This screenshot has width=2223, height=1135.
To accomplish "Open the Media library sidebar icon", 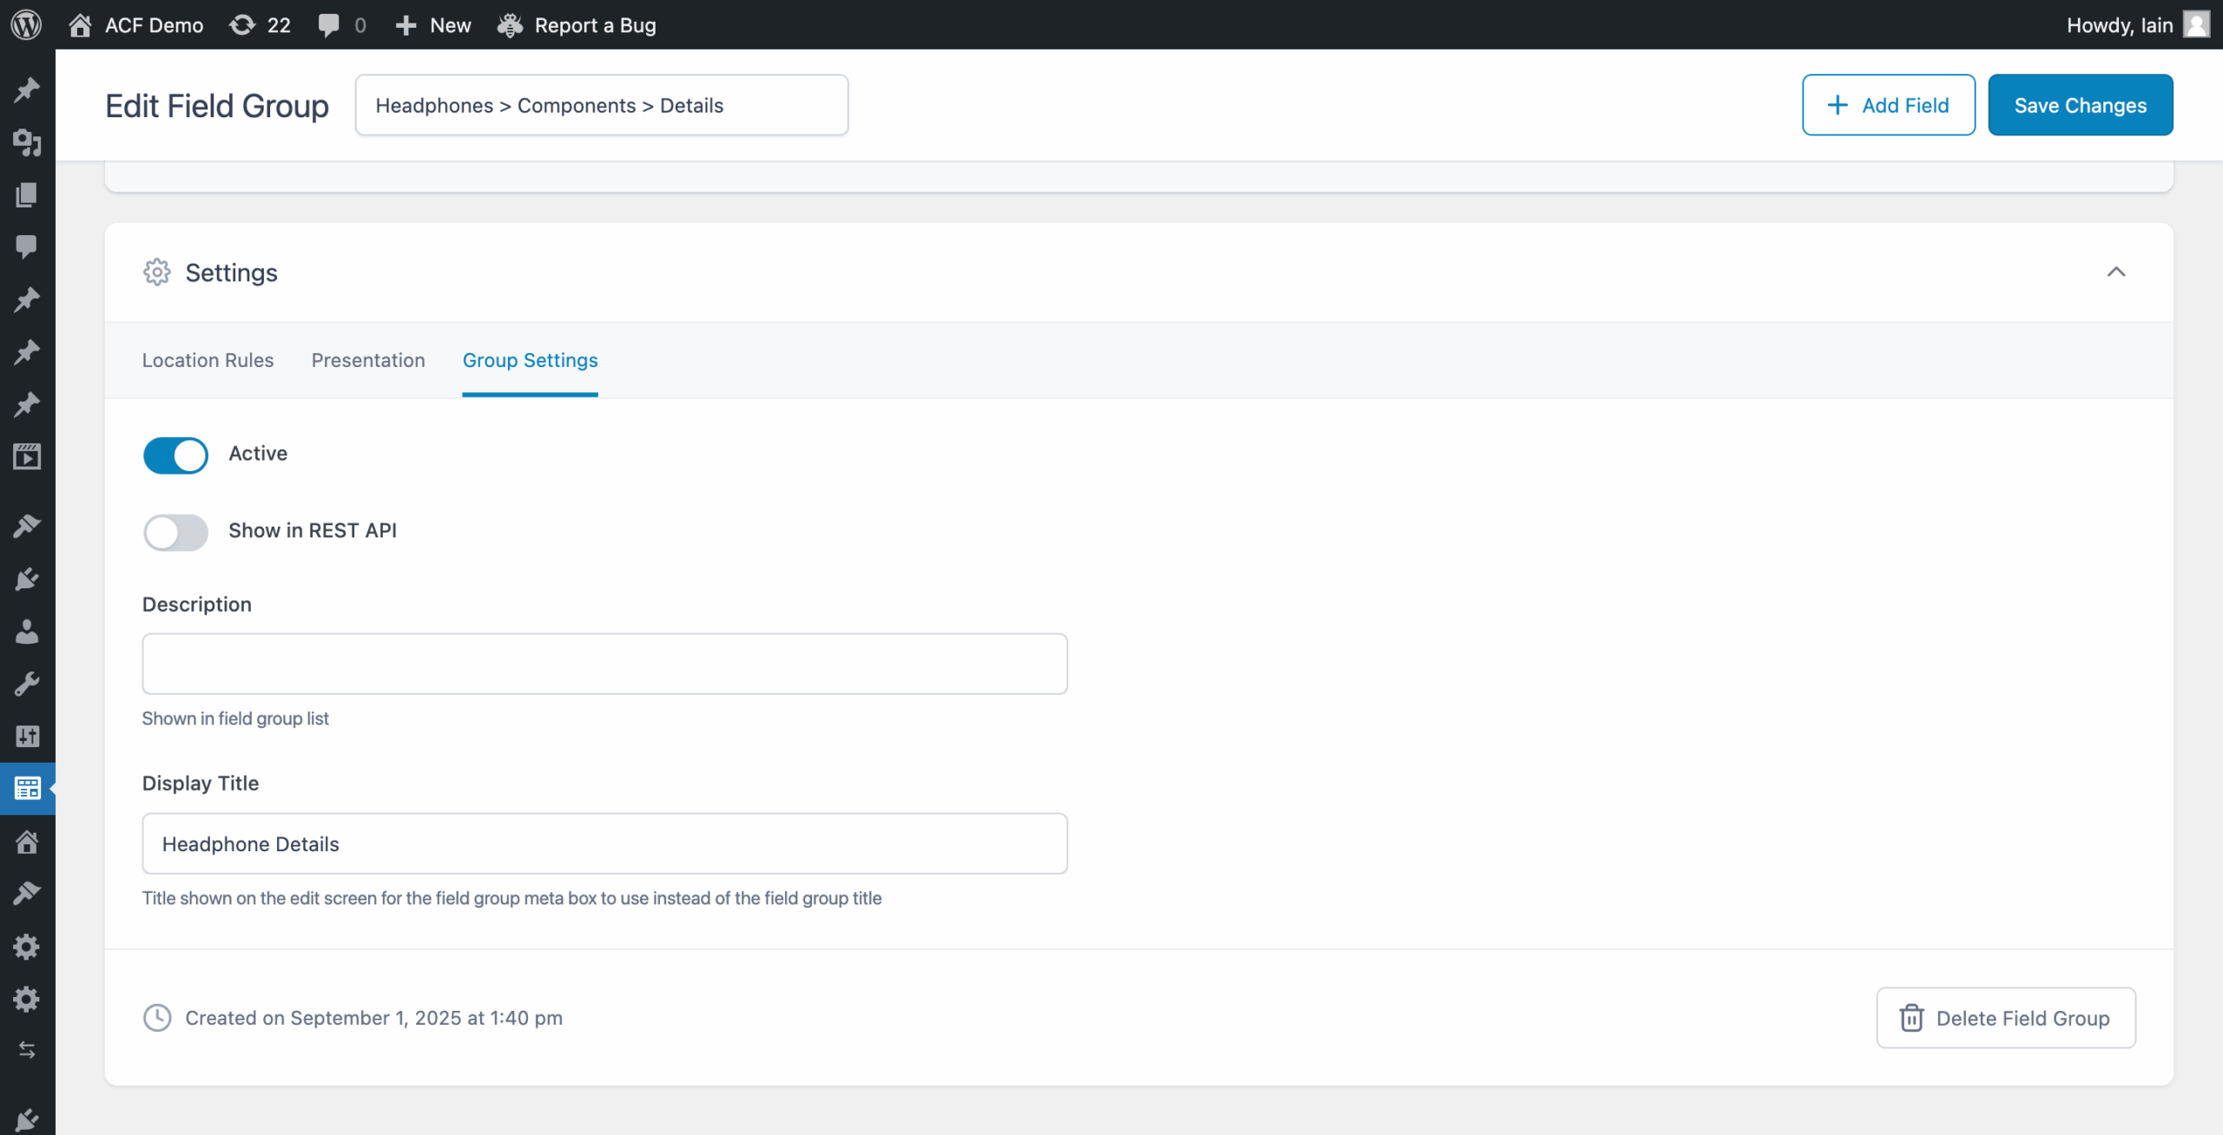I will (x=27, y=142).
